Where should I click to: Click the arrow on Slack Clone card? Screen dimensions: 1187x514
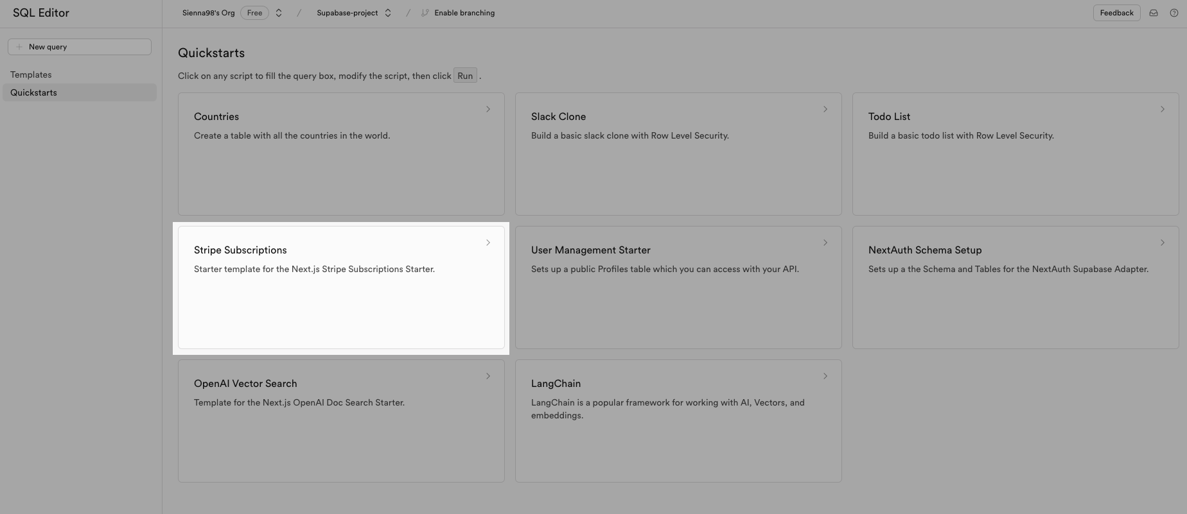(x=825, y=109)
